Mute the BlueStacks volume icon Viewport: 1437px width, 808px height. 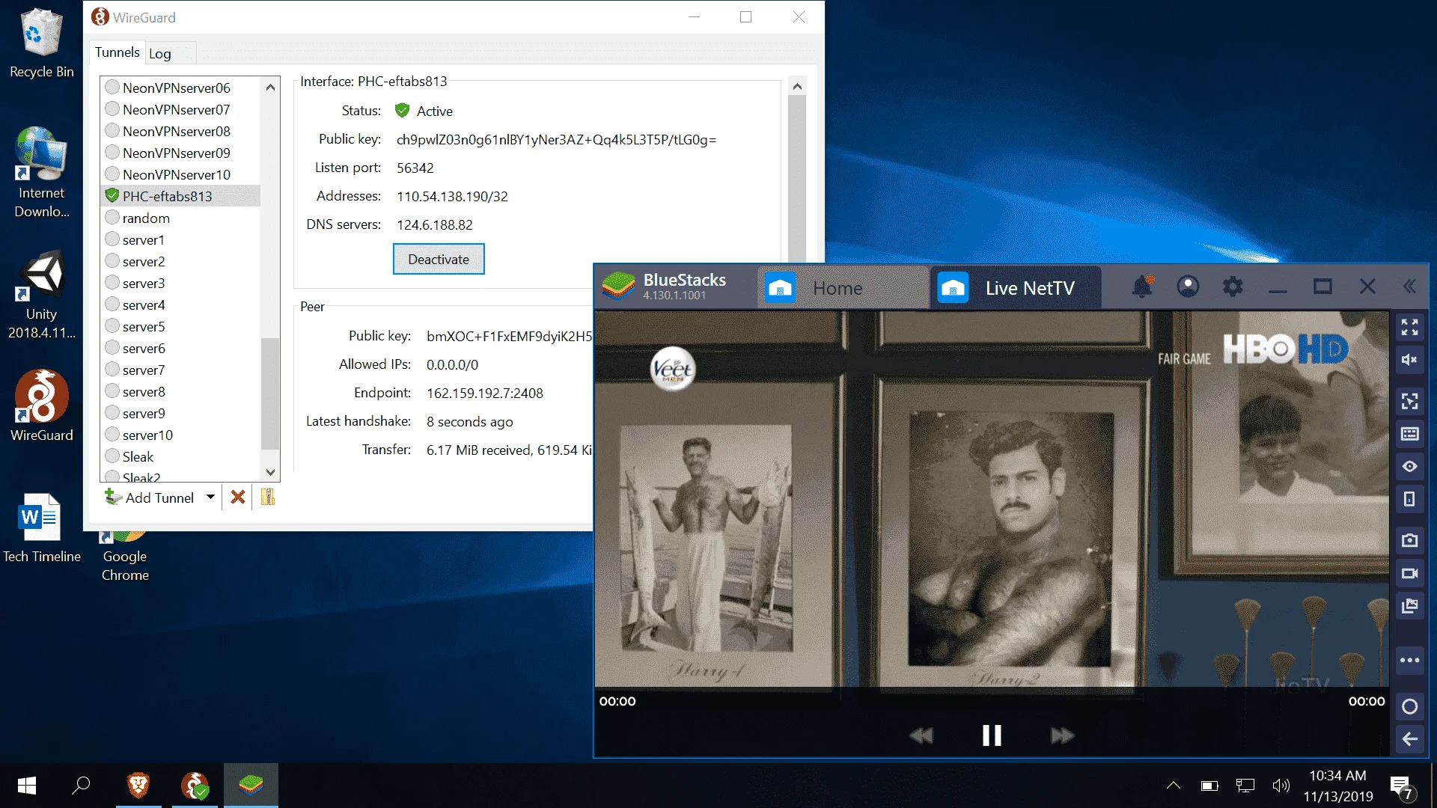click(x=1409, y=360)
